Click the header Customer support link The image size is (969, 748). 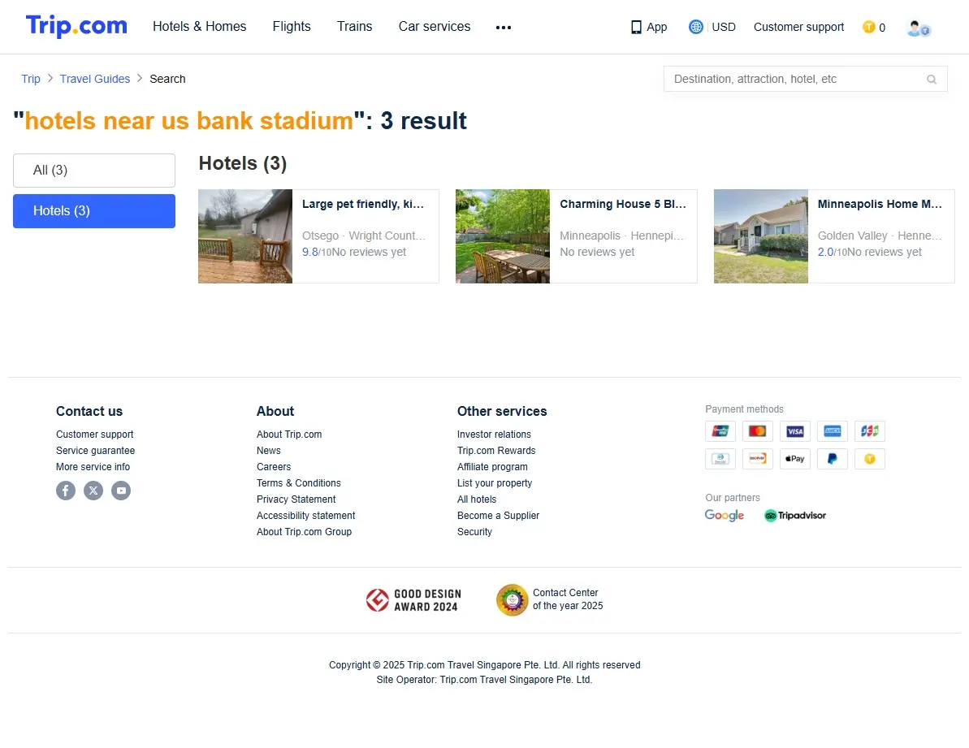tap(798, 27)
